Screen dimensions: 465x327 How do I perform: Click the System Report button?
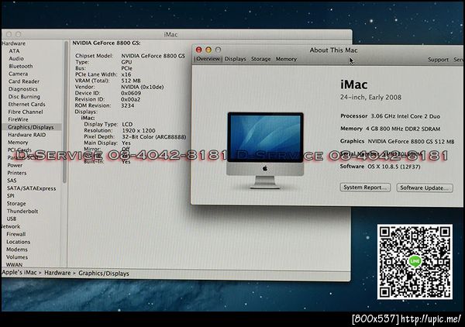click(365, 188)
